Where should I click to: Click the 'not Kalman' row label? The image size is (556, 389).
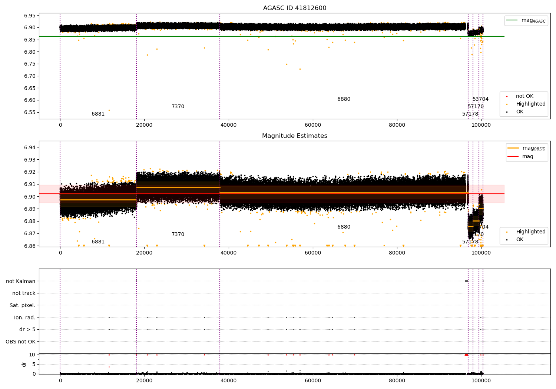pos(21,281)
